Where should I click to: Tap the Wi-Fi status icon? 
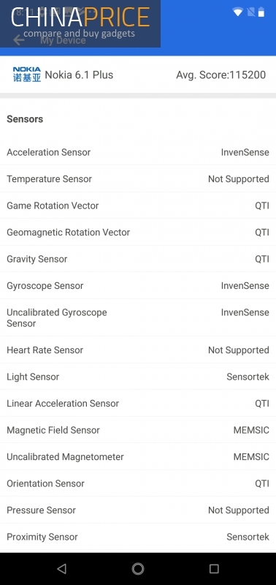[x=237, y=12]
